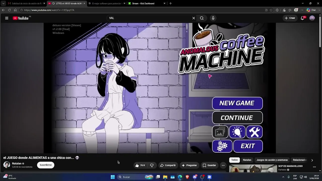Select the Natalan filter chip

(247, 160)
